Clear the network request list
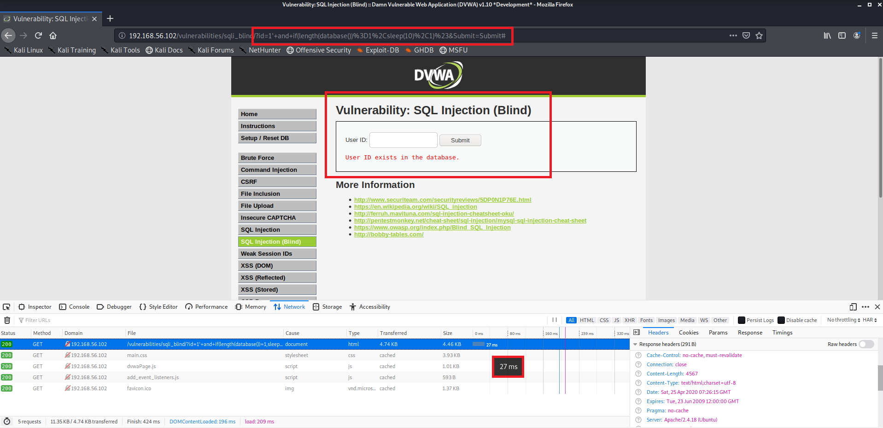Image resolution: width=883 pixels, height=428 pixels. pyautogui.click(x=7, y=320)
